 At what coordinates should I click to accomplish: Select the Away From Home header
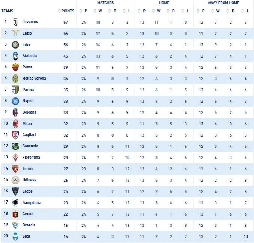[223, 3]
